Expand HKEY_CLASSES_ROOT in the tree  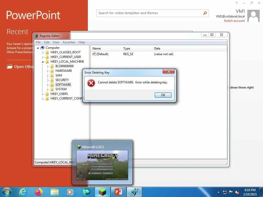(43, 52)
